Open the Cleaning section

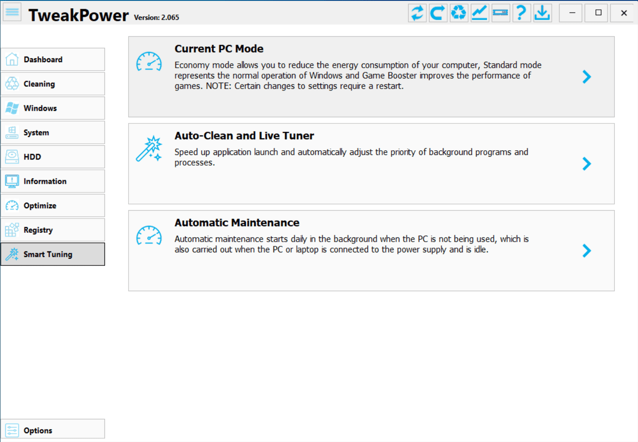click(53, 84)
